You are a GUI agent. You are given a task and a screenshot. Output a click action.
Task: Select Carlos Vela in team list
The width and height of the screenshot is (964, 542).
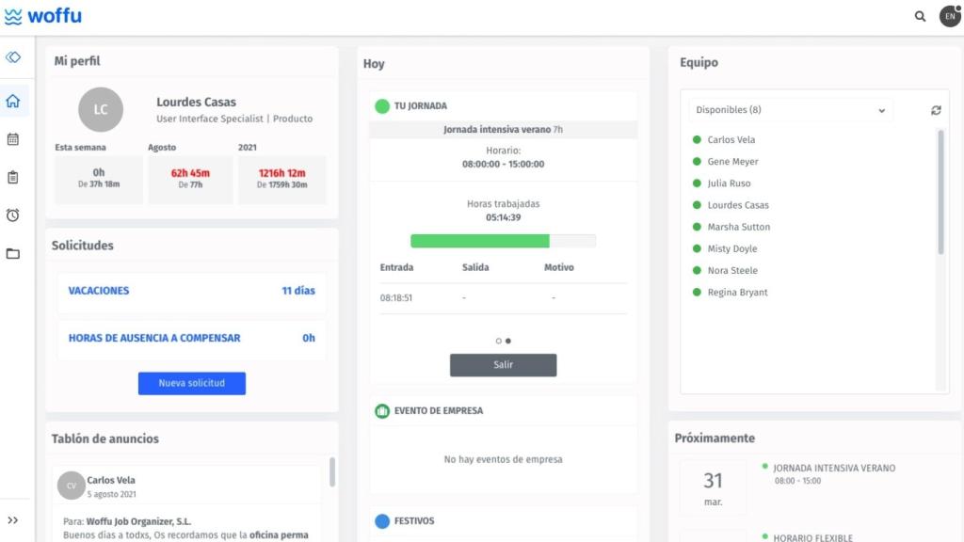point(731,140)
